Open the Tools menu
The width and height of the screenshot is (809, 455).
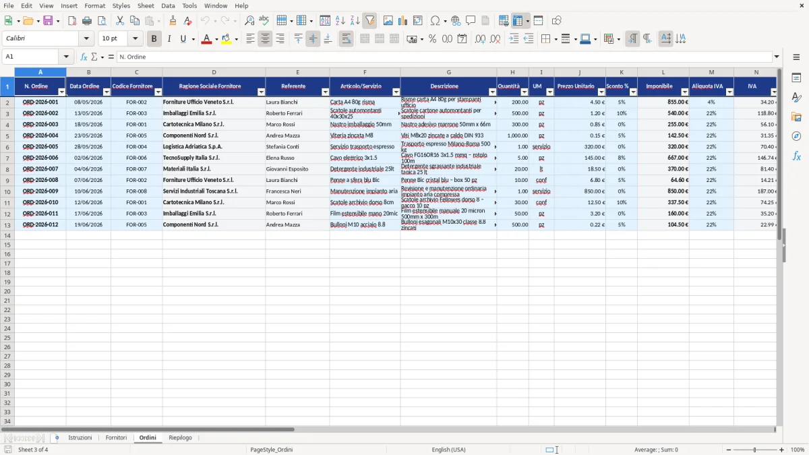coord(189,5)
